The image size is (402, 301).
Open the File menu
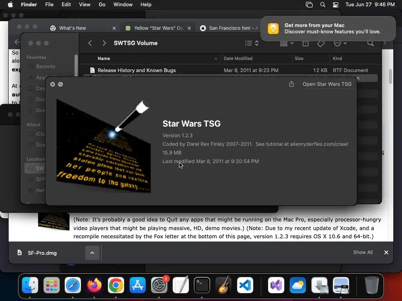[49, 5]
